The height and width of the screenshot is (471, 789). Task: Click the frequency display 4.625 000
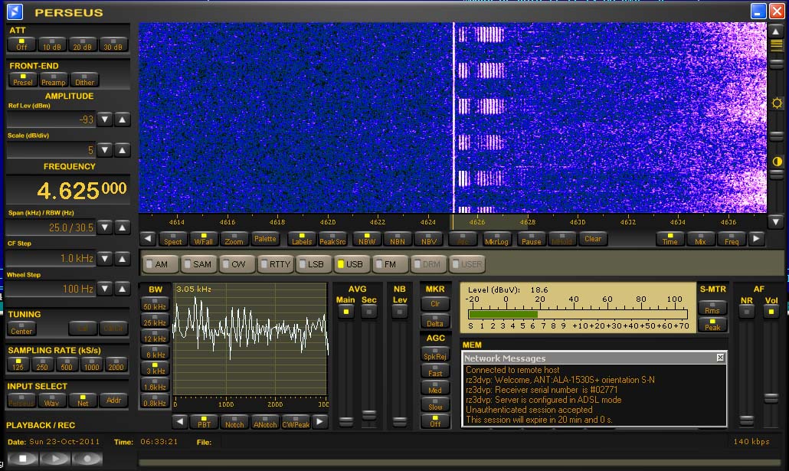click(68, 190)
